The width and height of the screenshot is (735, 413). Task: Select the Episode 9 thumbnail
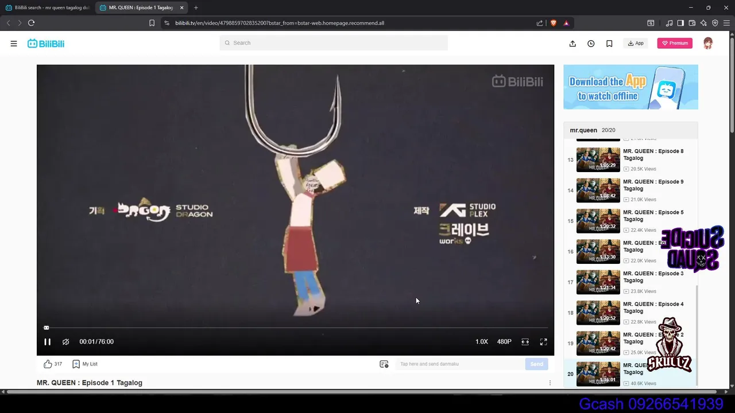coord(598,190)
